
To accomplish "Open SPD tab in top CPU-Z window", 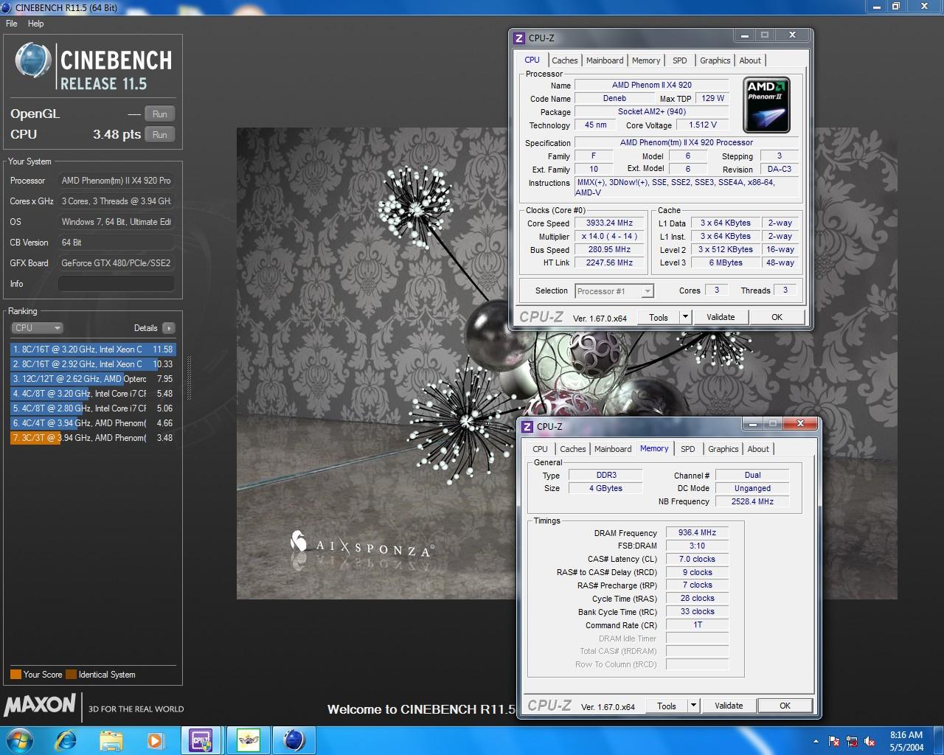I will (680, 60).
